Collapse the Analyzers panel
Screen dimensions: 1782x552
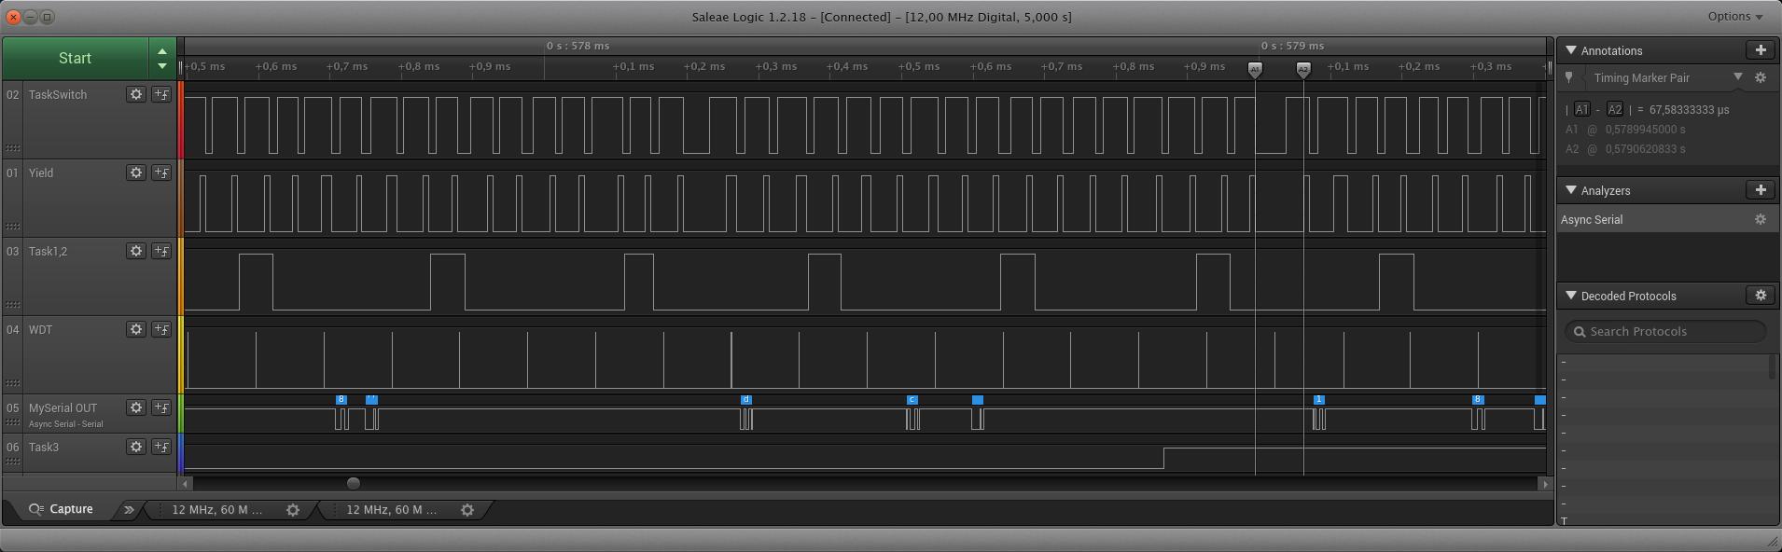point(1571,190)
